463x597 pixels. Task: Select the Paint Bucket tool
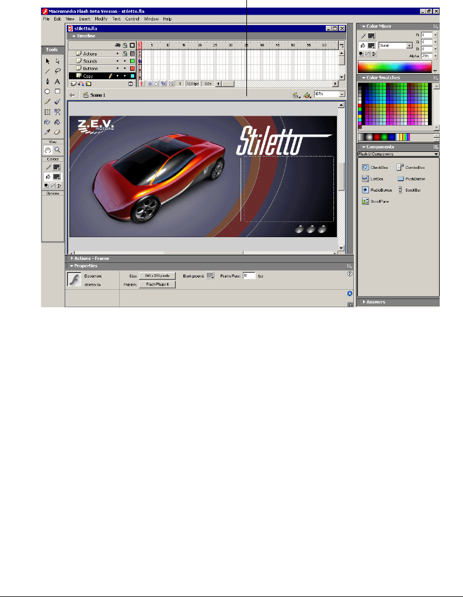click(x=57, y=122)
